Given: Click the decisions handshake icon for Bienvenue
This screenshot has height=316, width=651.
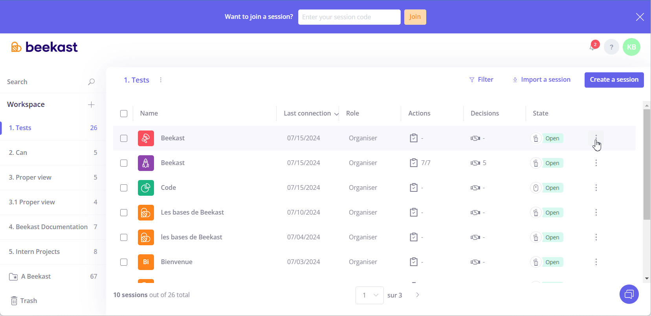Looking at the screenshot, I should [475, 262].
